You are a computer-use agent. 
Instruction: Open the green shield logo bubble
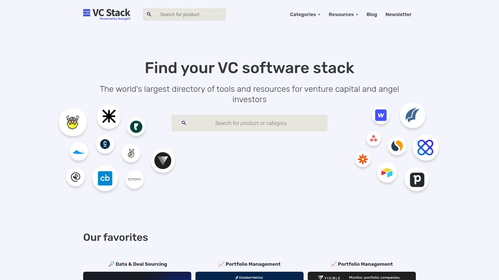pyautogui.click(x=136, y=127)
